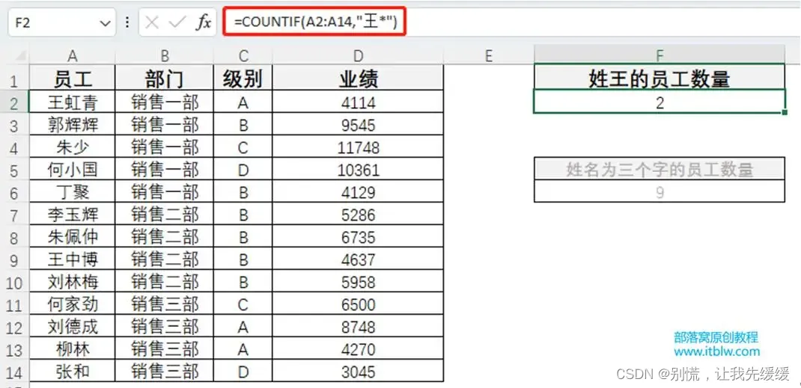Select row 14 header
The height and width of the screenshot is (388, 801).
pyautogui.click(x=14, y=372)
